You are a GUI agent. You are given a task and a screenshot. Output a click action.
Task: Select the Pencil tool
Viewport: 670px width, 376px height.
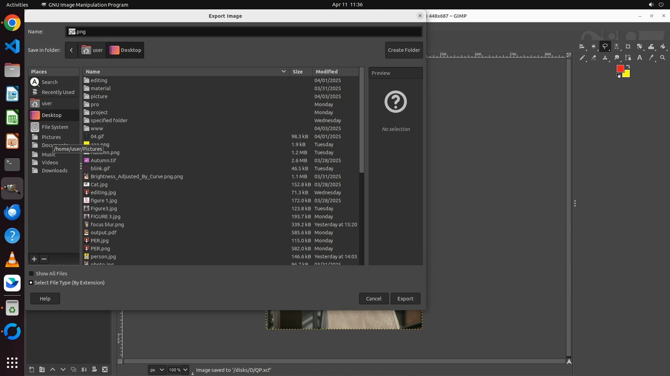(x=582, y=58)
